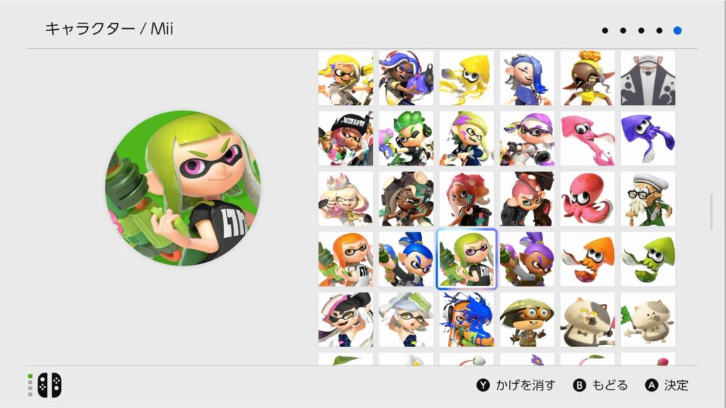Pick the orange squid icon

[587, 259]
